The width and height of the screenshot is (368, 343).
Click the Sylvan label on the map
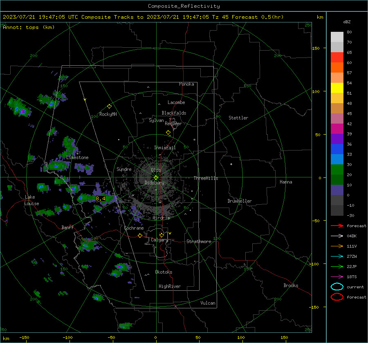coord(156,120)
